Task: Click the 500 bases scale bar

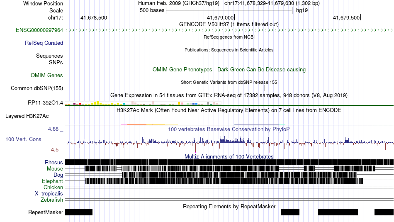Action: tap(229, 10)
